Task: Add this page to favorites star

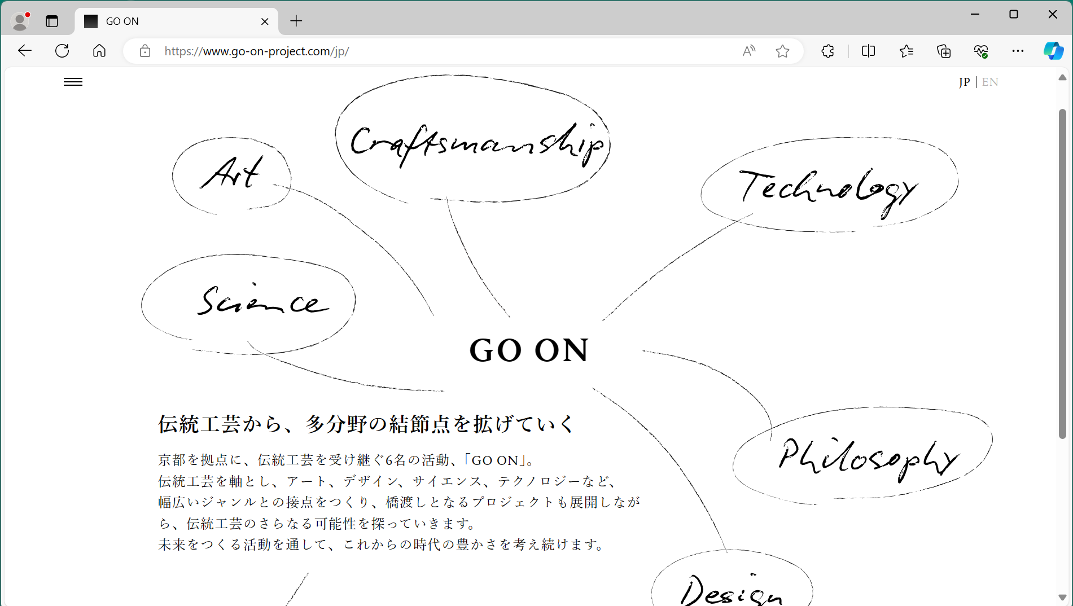Action: coord(782,51)
